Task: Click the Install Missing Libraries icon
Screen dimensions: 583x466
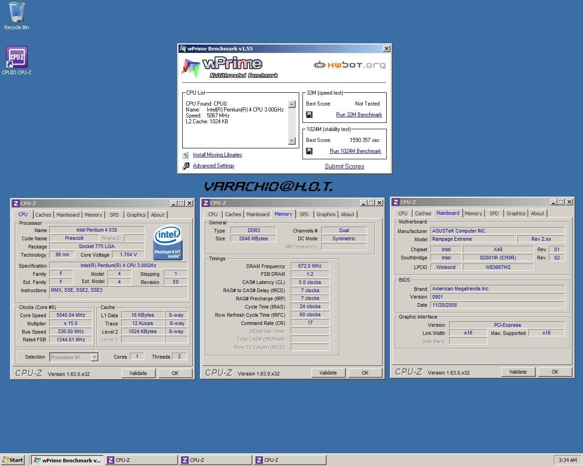Action: (186, 155)
